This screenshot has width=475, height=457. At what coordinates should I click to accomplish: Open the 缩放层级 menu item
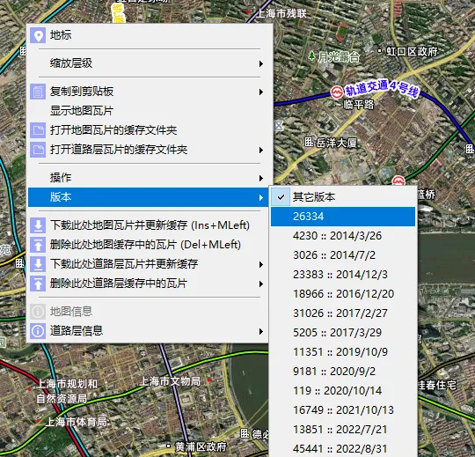[148, 63]
